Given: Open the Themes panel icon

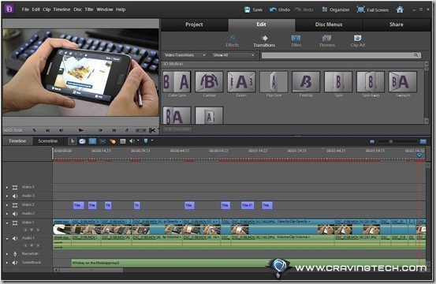Looking at the screenshot, I should [326, 40].
